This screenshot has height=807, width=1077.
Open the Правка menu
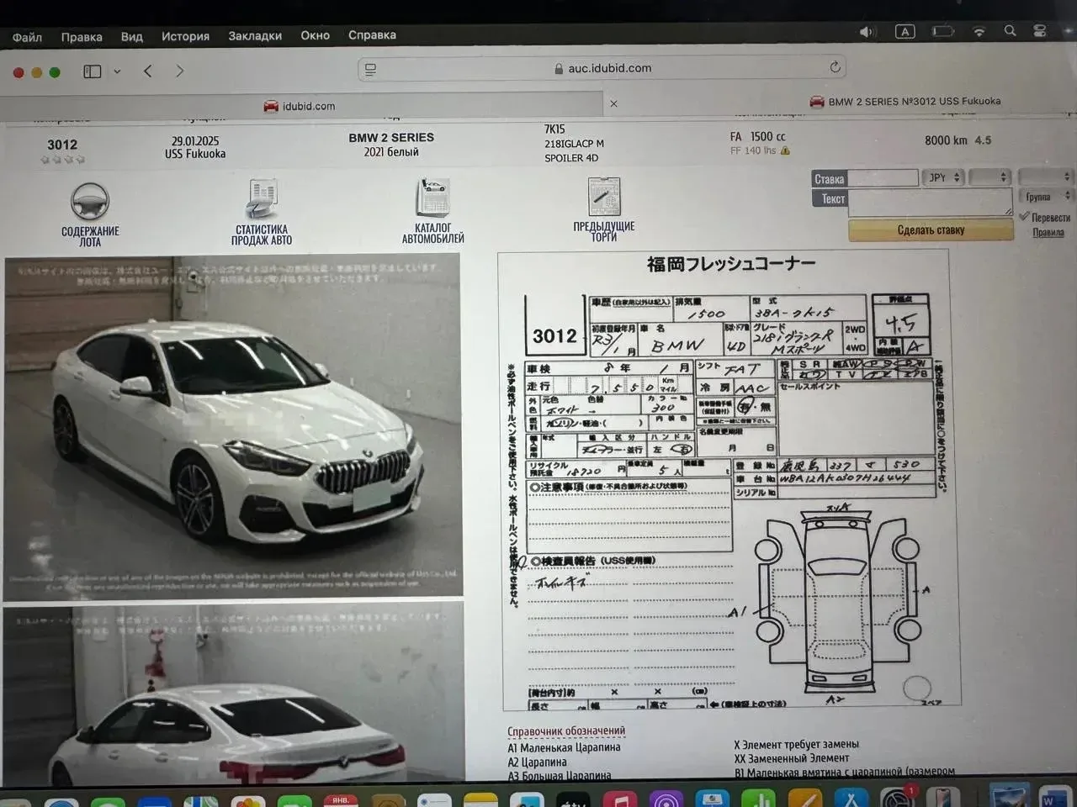point(82,37)
